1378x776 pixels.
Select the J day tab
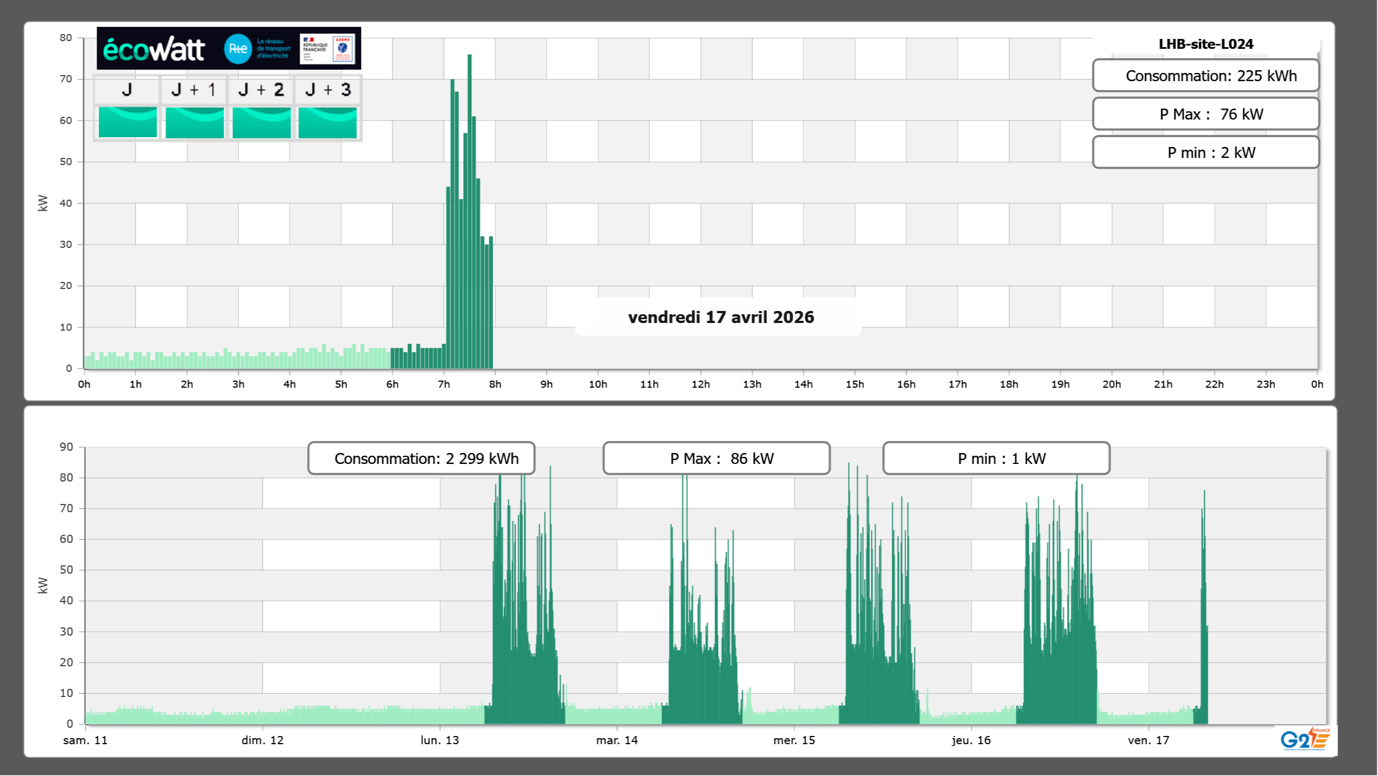click(x=127, y=90)
